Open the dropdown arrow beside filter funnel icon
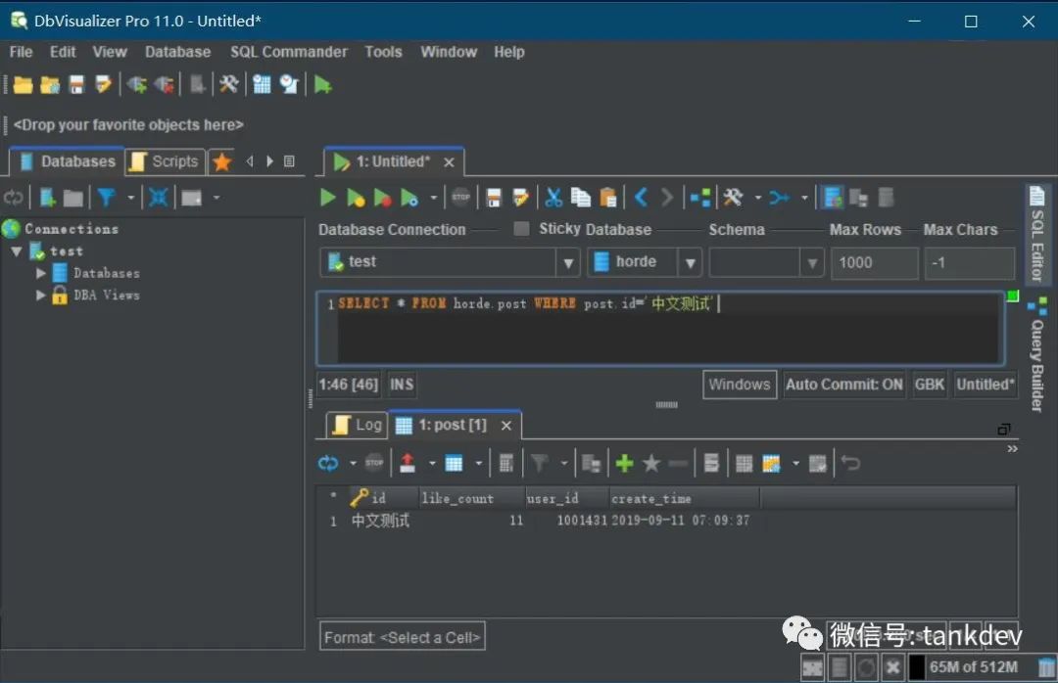The width and height of the screenshot is (1058, 683). pyautogui.click(x=131, y=198)
